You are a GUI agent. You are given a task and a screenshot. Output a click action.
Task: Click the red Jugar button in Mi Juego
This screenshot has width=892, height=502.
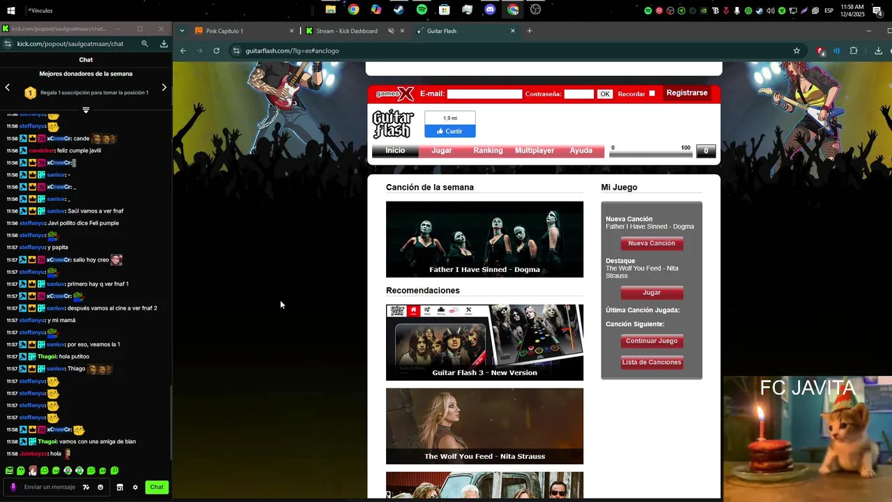pyautogui.click(x=652, y=293)
